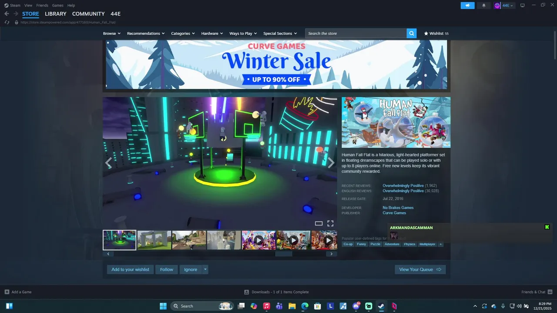Open the 44E profile tab
The height and width of the screenshot is (313, 557).
pos(115,14)
